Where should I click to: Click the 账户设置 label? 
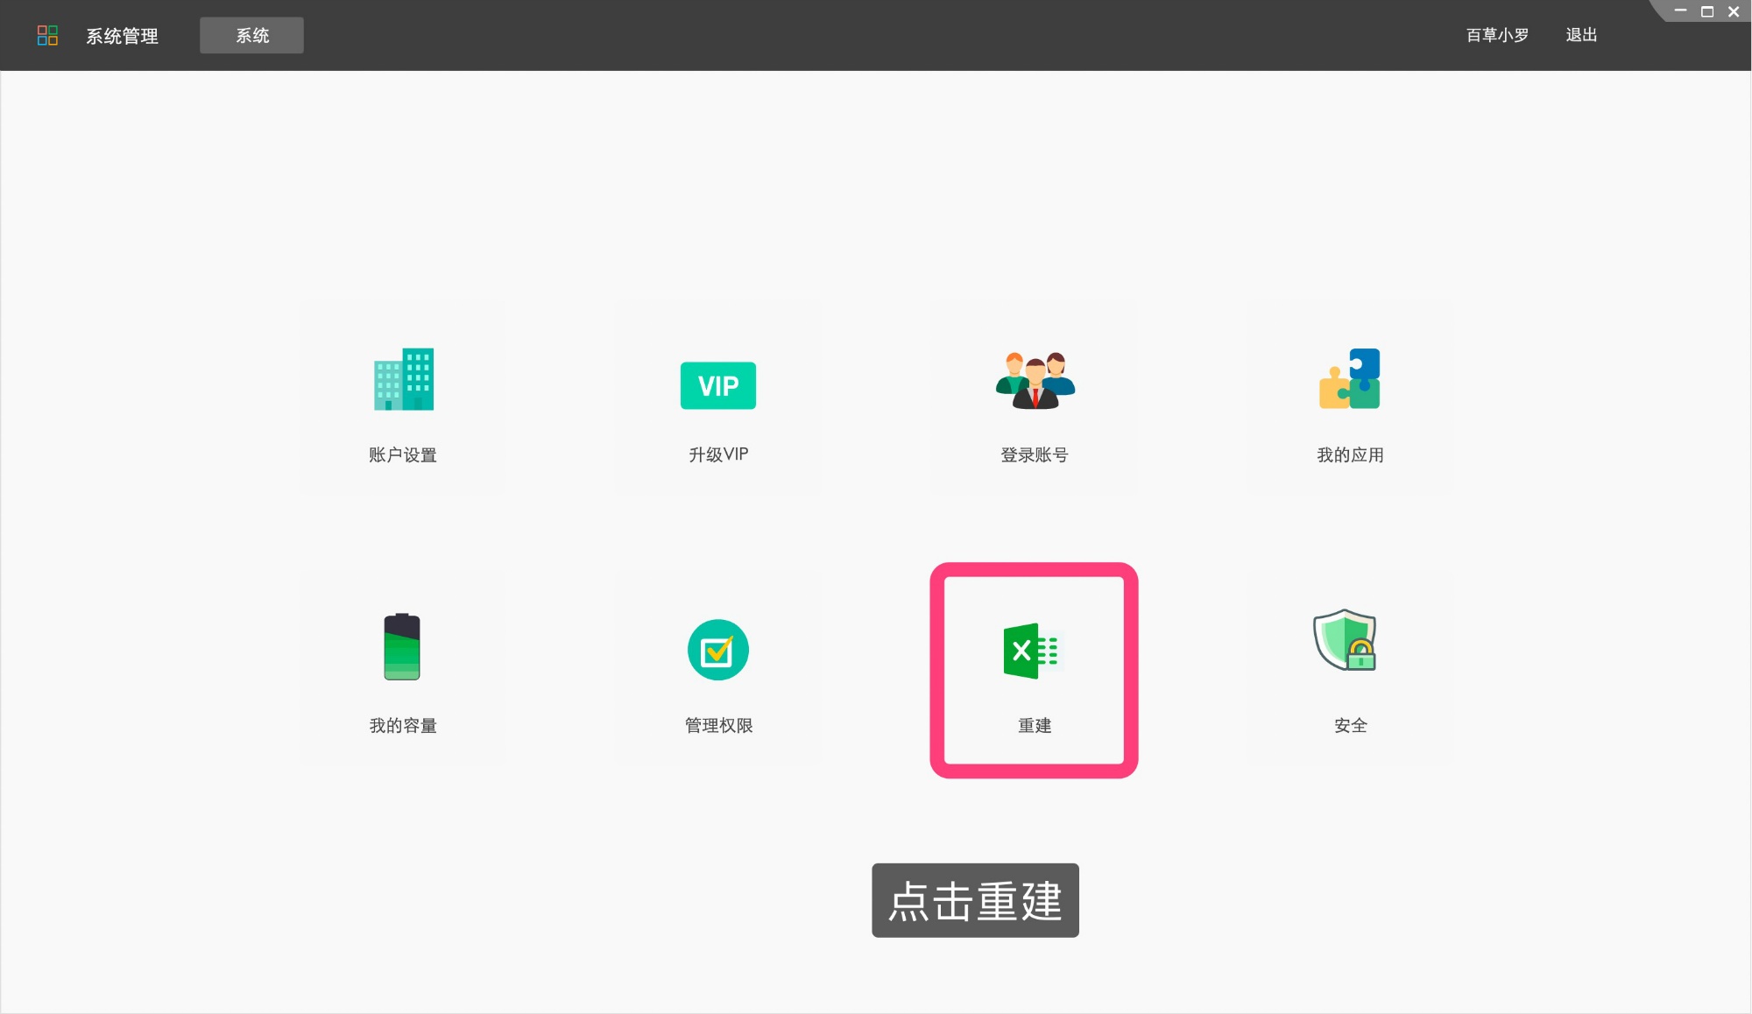[x=403, y=454]
